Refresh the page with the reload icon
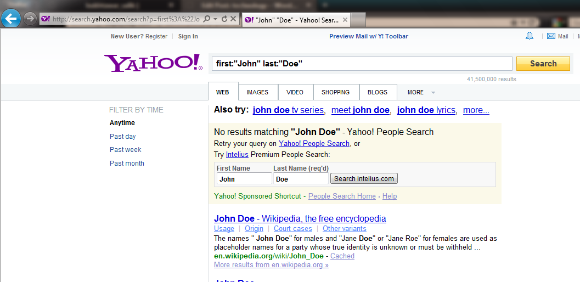Screen dimensions: 580x282 [x=224, y=19]
